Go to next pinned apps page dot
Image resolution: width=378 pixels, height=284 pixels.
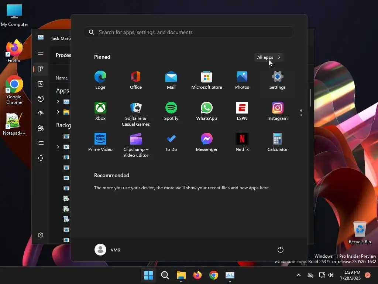(x=301, y=115)
